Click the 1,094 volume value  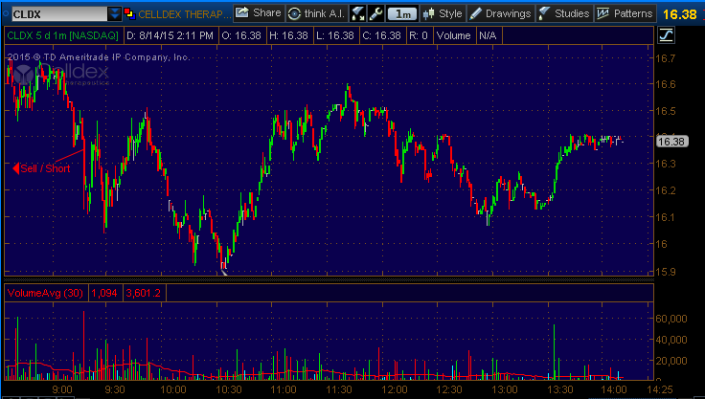[104, 293]
